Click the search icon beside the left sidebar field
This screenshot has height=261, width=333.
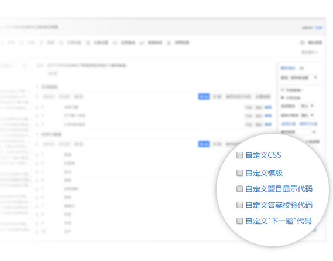tap(25, 66)
